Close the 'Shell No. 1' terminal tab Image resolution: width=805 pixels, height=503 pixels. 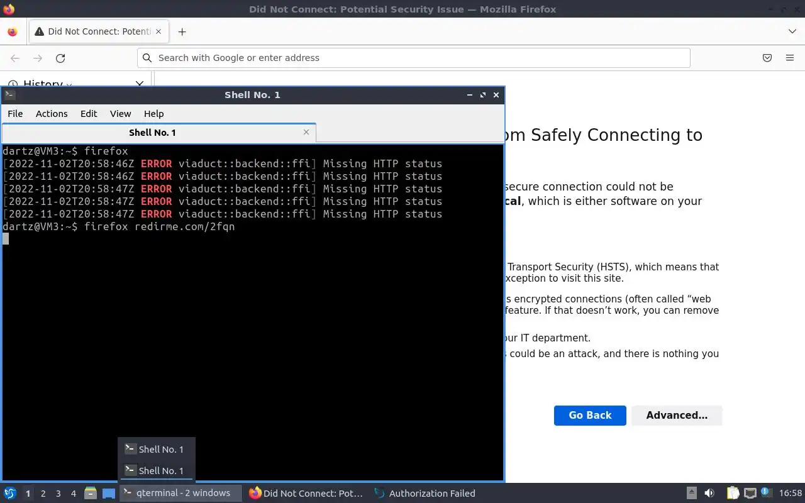click(x=306, y=132)
